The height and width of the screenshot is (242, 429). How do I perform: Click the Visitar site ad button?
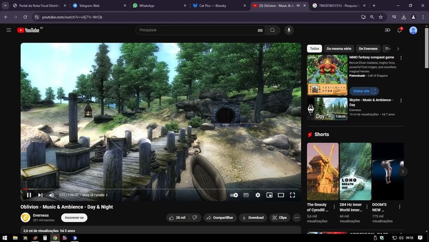(x=364, y=91)
